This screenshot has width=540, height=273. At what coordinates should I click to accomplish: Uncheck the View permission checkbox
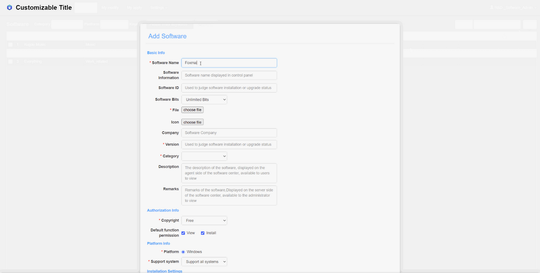pos(183,233)
